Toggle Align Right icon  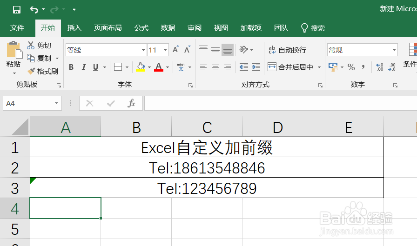[x=228, y=67]
